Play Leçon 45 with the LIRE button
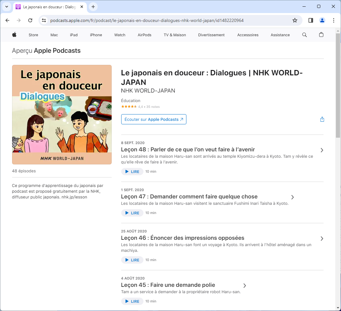The width and height of the screenshot is (341, 311). click(132, 301)
